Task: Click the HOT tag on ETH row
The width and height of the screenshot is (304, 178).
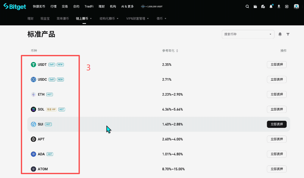Action: [x=50, y=94]
